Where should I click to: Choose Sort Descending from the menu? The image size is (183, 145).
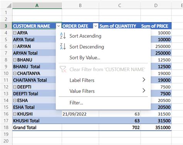(x=103, y=47)
